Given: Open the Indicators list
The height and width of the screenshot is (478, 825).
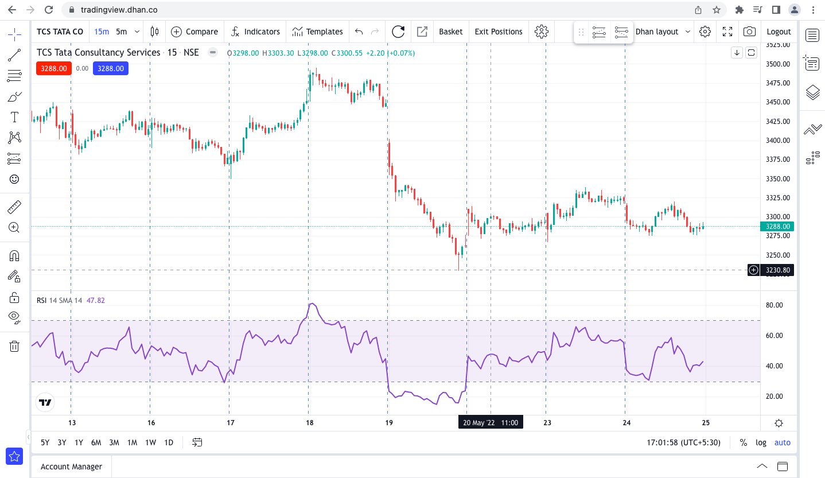Looking at the screenshot, I should click(255, 32).
